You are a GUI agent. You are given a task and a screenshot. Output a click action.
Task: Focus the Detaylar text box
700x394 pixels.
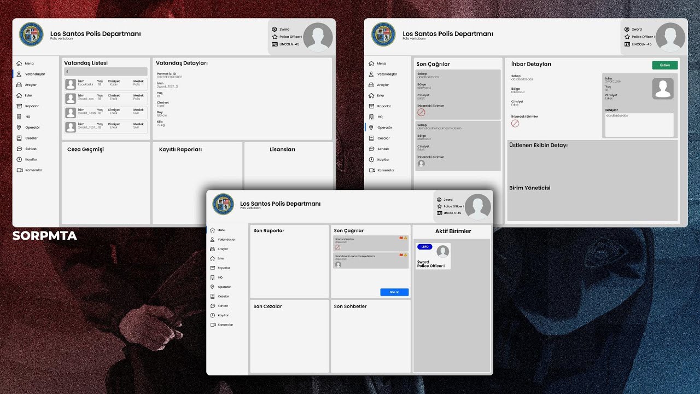[639, 125]
